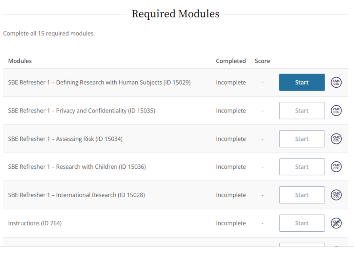354x253 pixels.
Task: Start the International Research module
Action: tap(302, 195)
